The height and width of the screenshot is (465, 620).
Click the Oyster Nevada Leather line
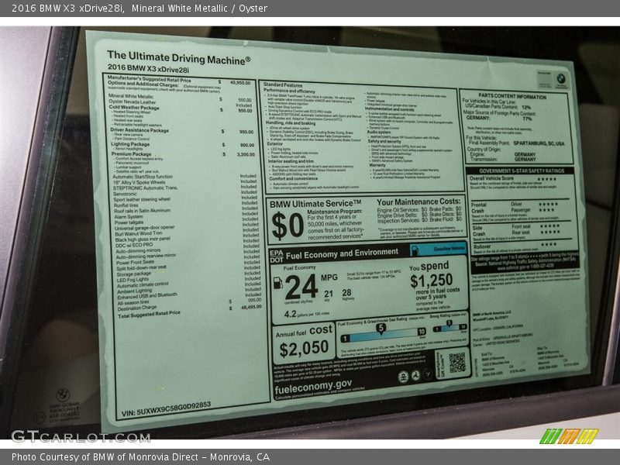[133, 102]
